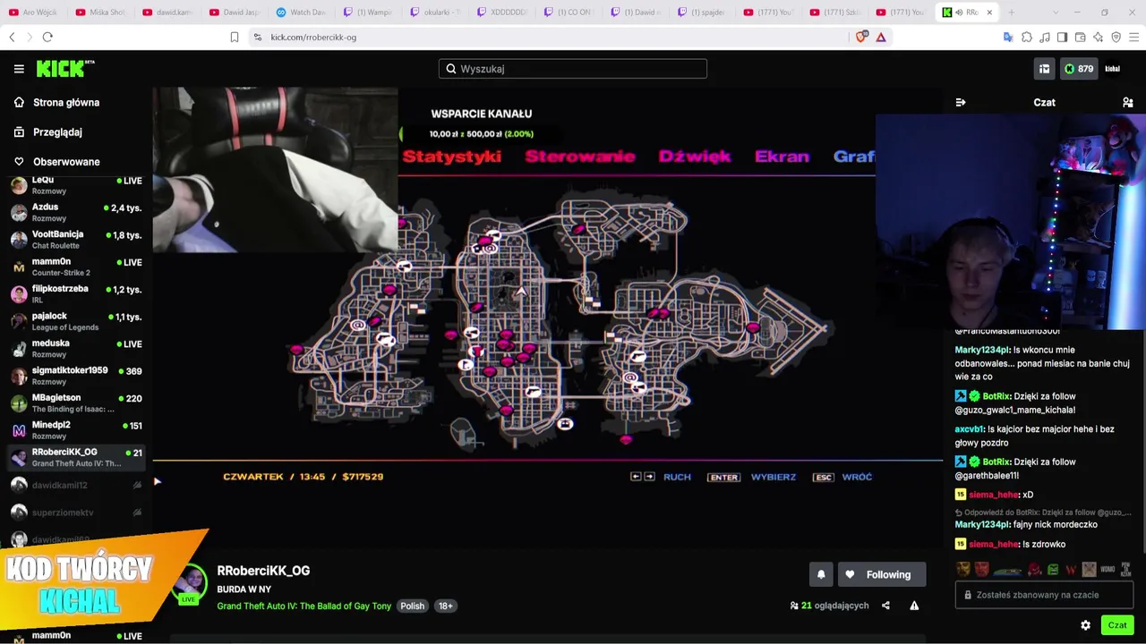Open the hamburger sidebar menu
Screen dimensions: 1146x644
[x=19, y=69]
